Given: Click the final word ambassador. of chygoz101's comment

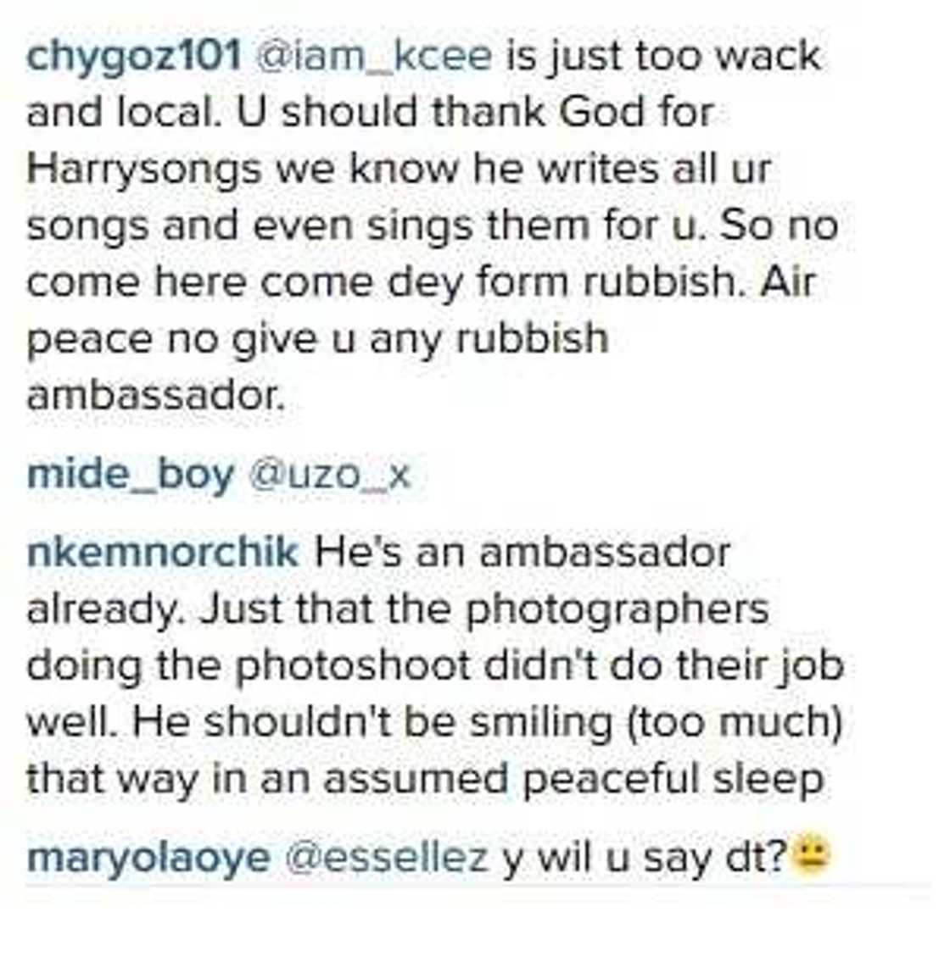Looking at the screenshot, I should click(x=155, y=395).
